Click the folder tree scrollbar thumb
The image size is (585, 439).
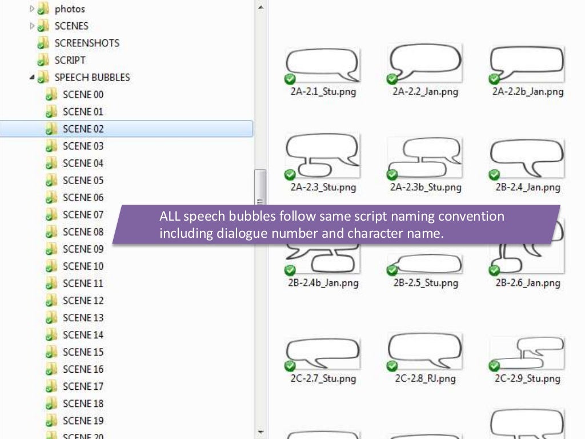tap(261, 187)
